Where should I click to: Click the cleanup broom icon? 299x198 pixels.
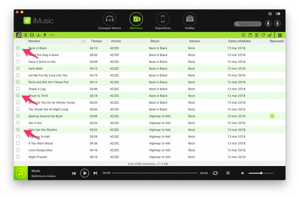click(x=270, y=35)
